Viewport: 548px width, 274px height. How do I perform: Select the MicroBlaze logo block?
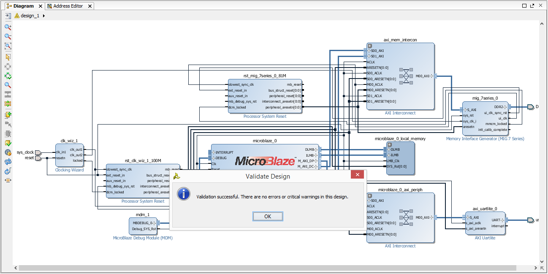265,161
